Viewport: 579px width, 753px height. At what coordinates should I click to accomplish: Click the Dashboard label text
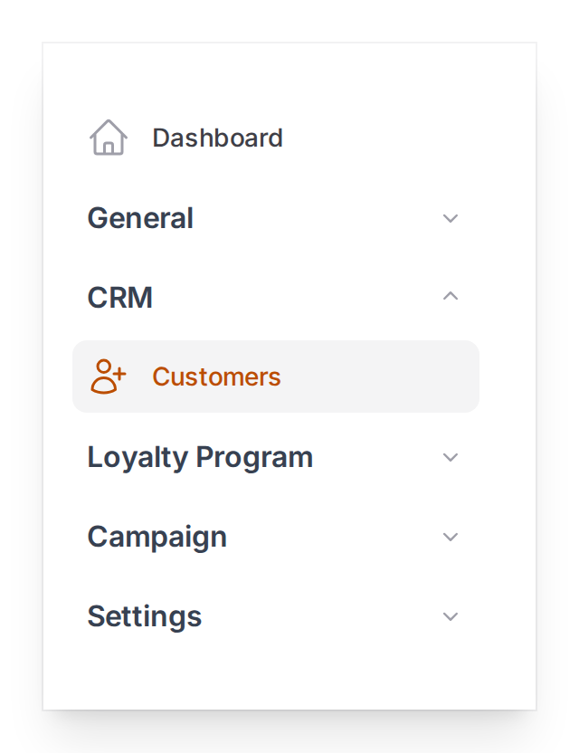(x=217, y=138)
